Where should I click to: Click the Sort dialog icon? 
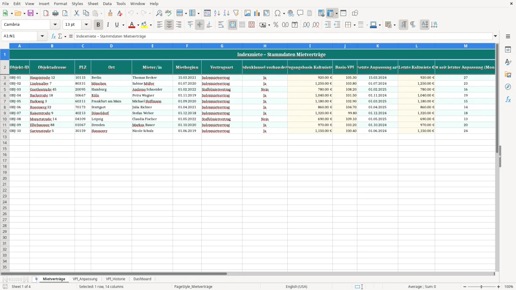[207, 13]
